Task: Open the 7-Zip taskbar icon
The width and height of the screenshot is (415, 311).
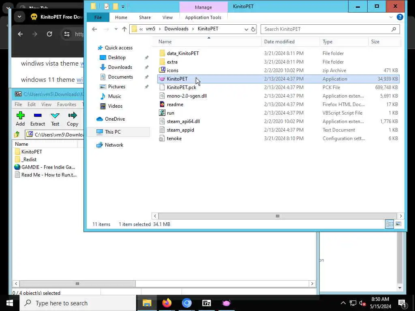Action: coord(206,303)
